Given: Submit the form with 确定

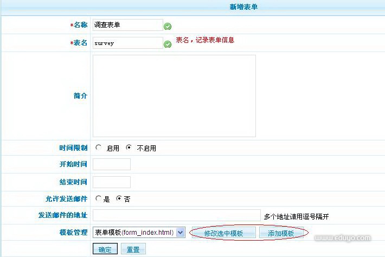Looking at the screenshot, I should pyautogui.click(x=105, y=249).
